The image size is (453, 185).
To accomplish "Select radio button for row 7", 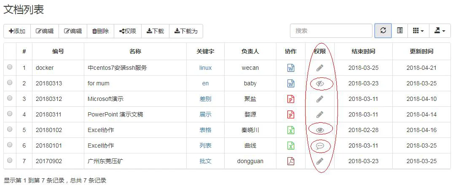I will pos(10,160).
